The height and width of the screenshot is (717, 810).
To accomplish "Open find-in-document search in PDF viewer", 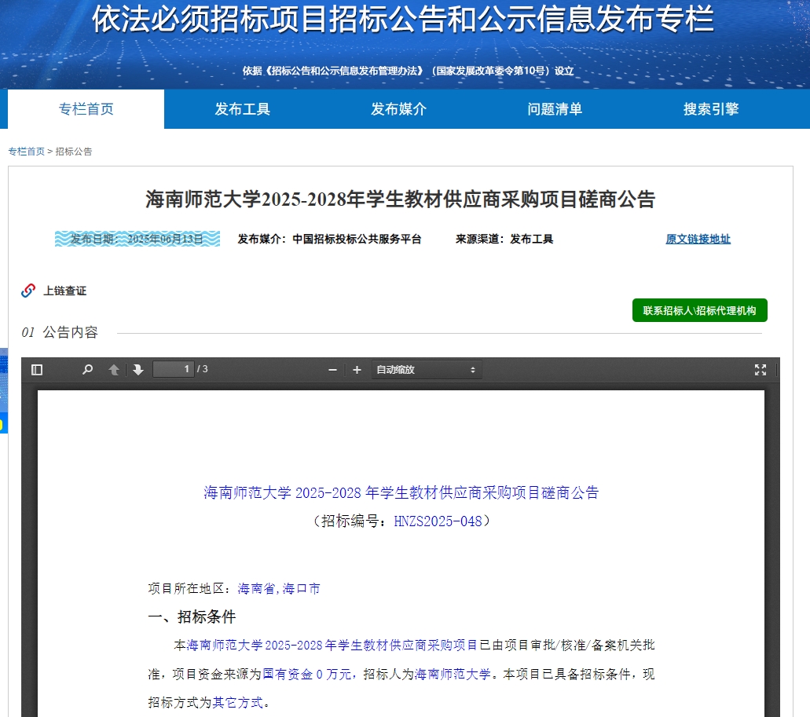I will pos(88,370).
